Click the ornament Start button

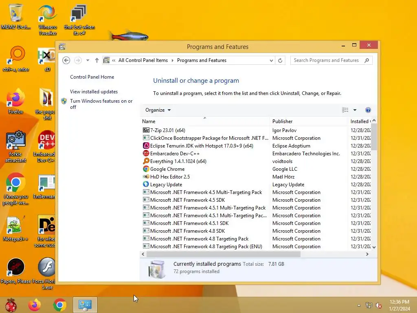[x=11, y=305]
